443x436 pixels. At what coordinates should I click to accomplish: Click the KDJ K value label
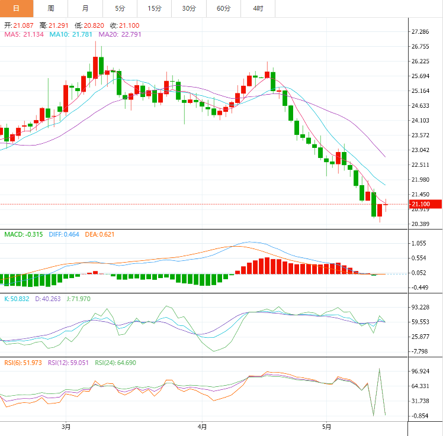[17, 299]
